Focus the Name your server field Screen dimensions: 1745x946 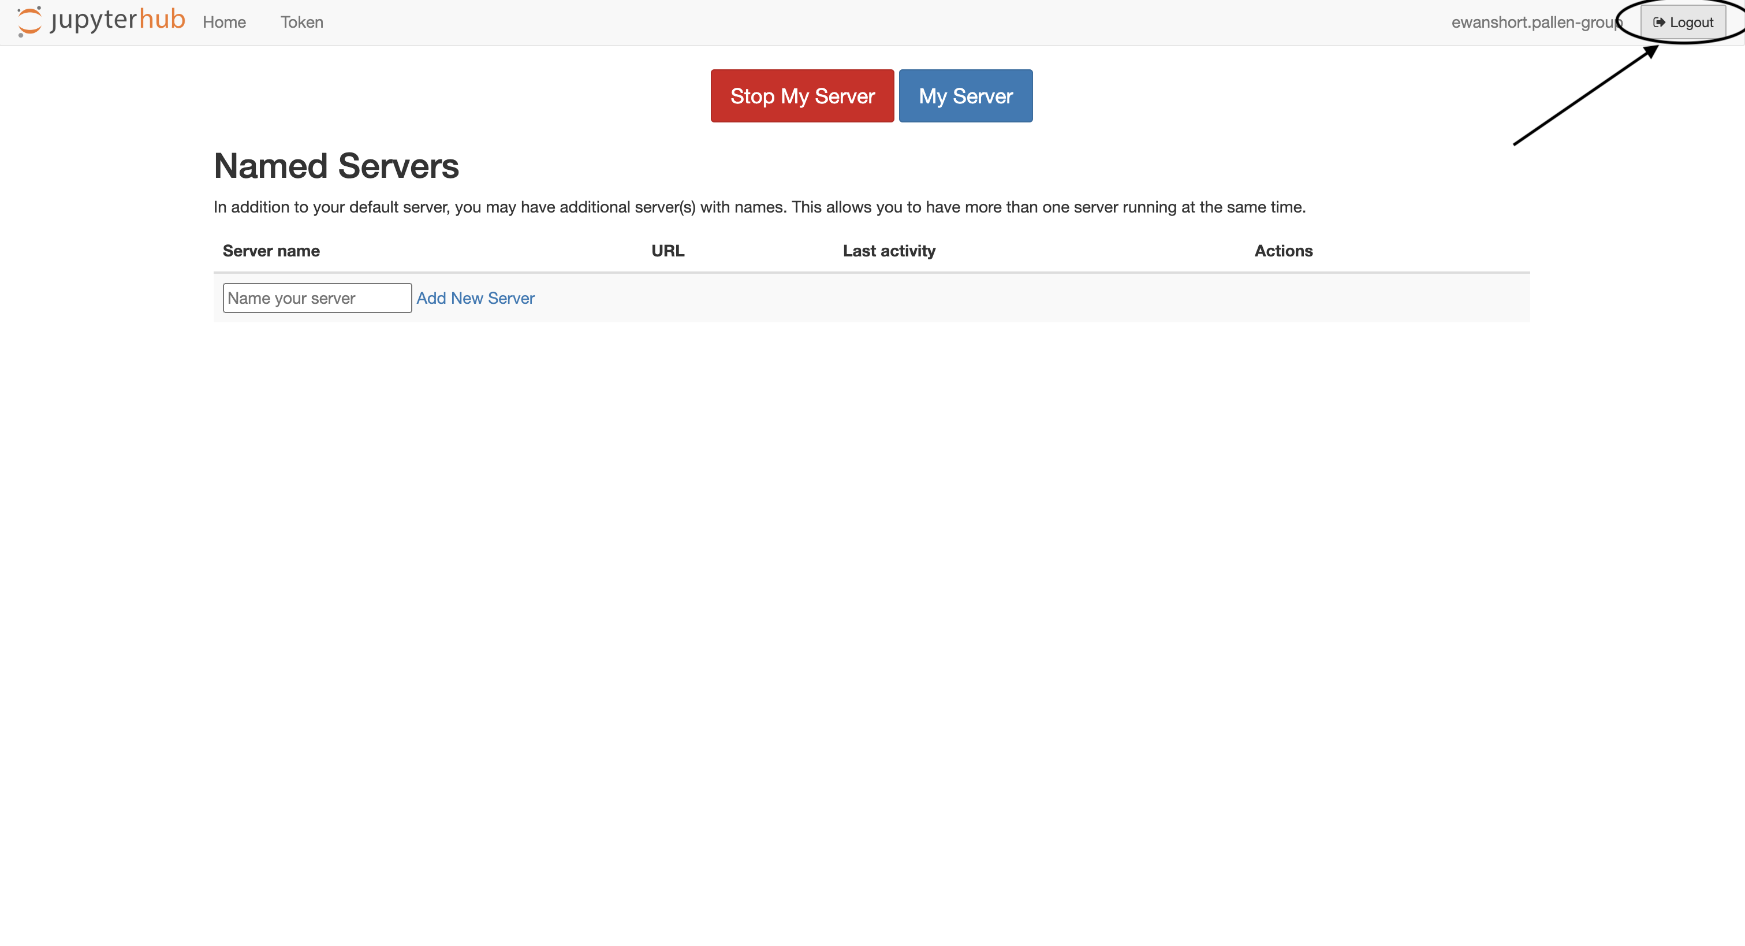tap(316, 298)
